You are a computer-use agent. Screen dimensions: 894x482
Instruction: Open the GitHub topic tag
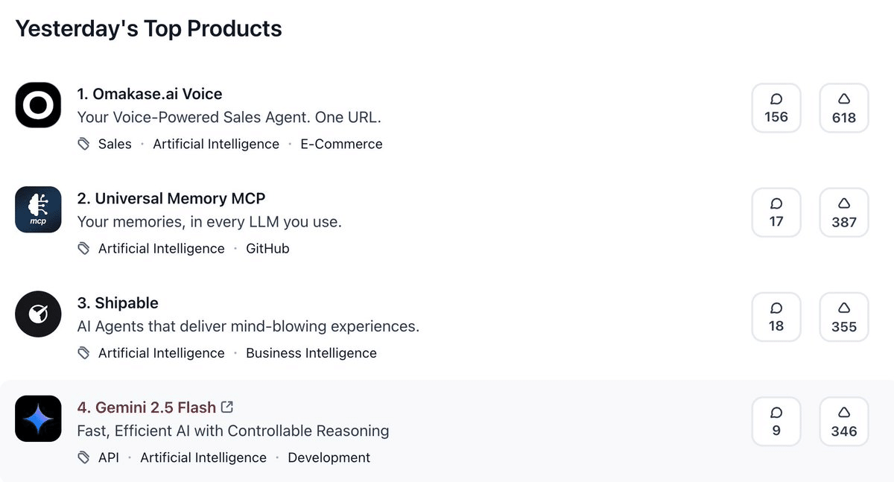coord(267,249)
